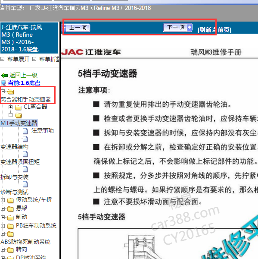Image resolution: width=258 pixels, height=259 pixels.
Task: Click the PB驻车制动系统 folder icon
Action: point(10,226)
